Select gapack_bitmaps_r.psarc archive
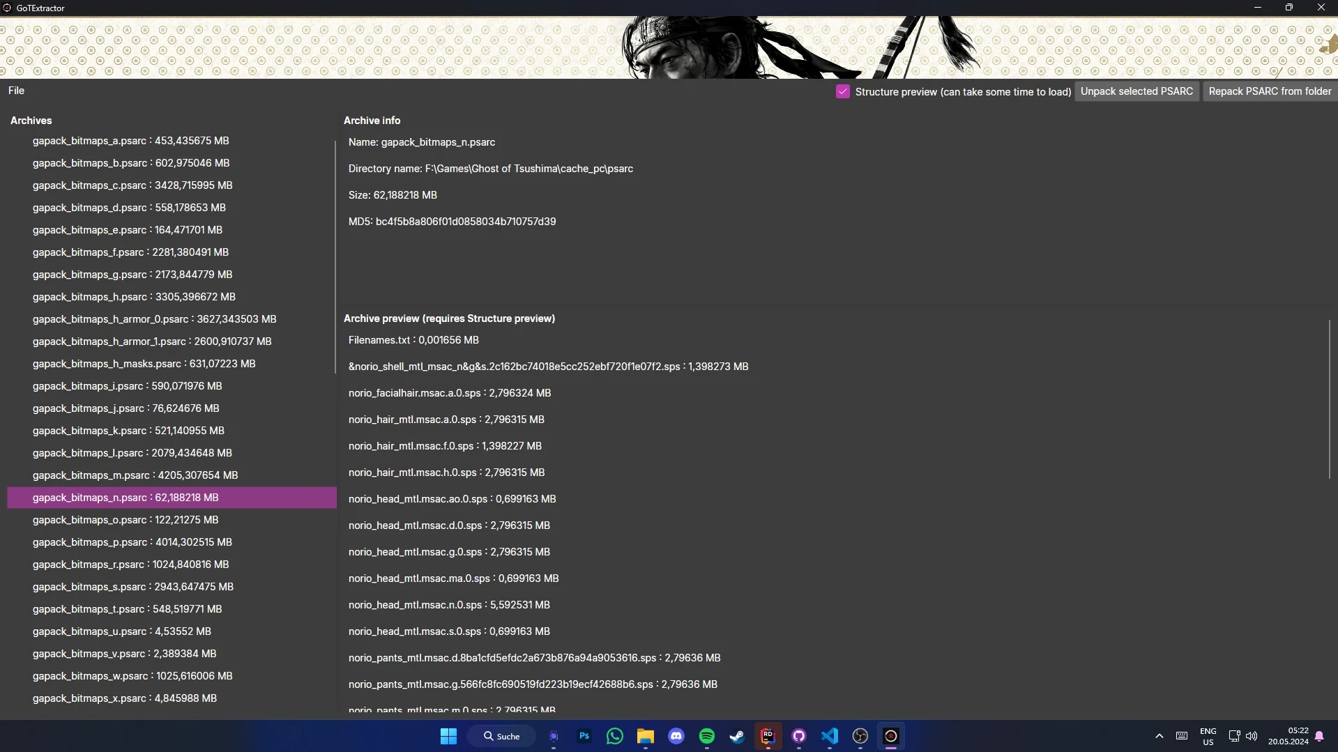Image resolution: width=1338 pixels, height=752 pixels. pos(172,565)
